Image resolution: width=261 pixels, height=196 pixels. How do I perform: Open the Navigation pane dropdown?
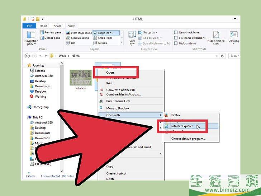point(31,38)
